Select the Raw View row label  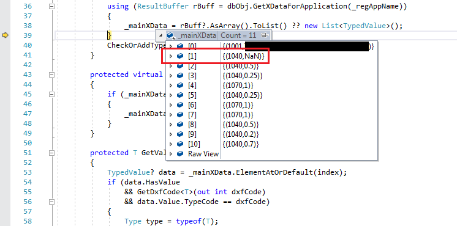[x=203, y=154]
